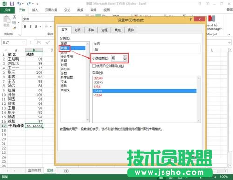
Task: Expand the formula bar chevron
Action: (x=229, y=42)
